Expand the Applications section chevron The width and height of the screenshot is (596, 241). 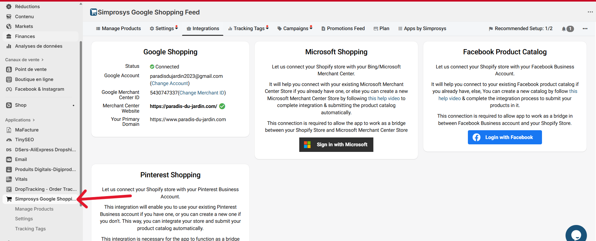coord(34,120)
